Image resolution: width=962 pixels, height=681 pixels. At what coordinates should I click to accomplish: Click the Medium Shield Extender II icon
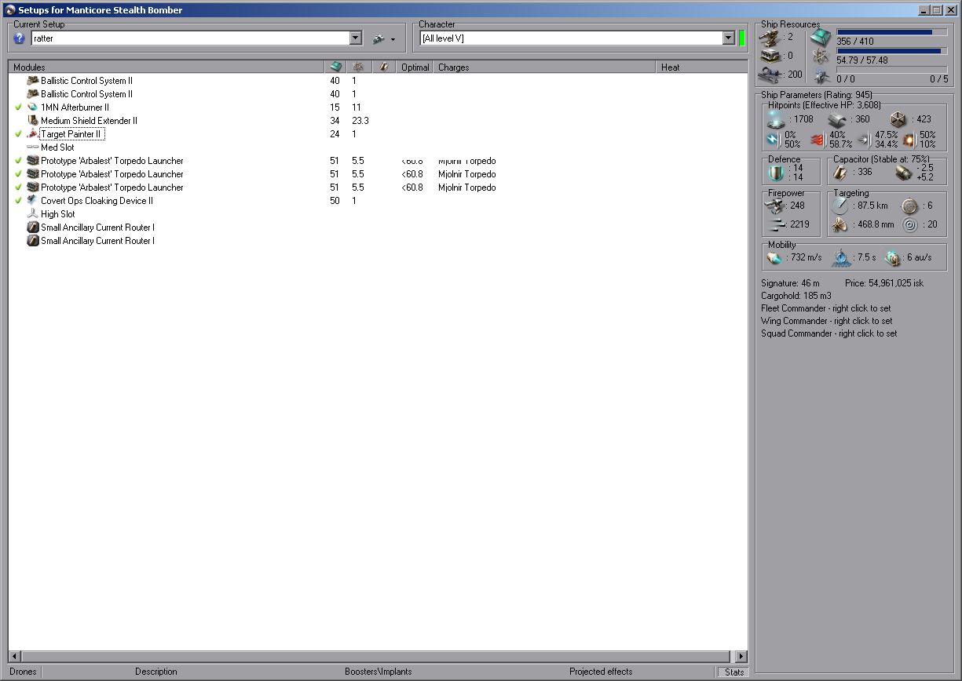tap(32, 121)
